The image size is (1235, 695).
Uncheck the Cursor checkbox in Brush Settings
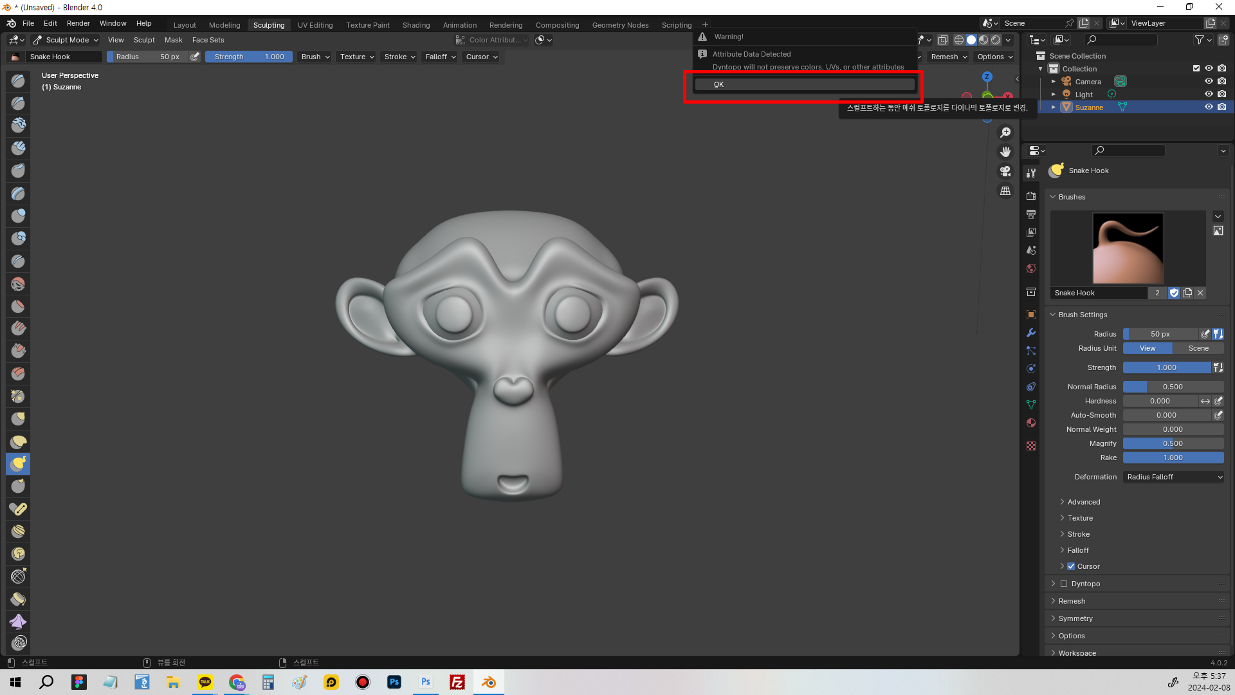[x=1071, y=566]
